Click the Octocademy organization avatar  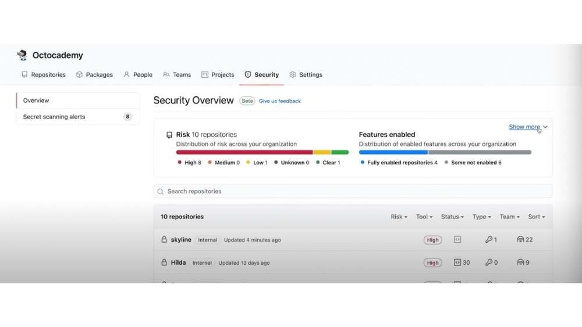(22, 55)
